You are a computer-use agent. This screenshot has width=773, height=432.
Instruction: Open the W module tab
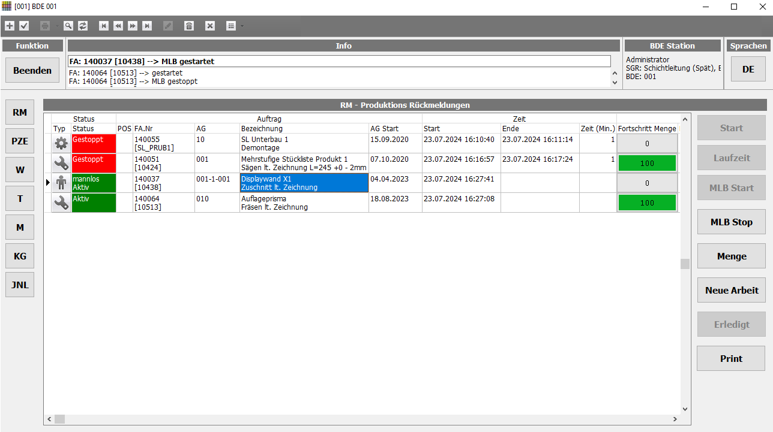20,170
